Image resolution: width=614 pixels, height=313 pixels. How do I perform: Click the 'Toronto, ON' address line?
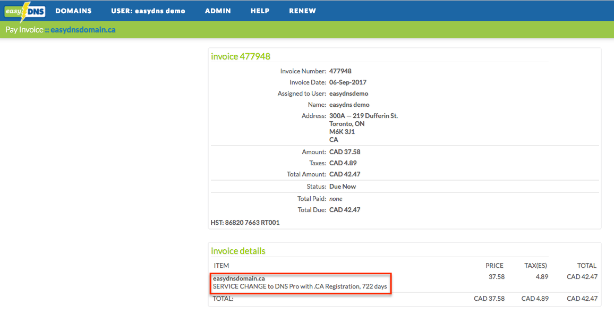(347, 124)
